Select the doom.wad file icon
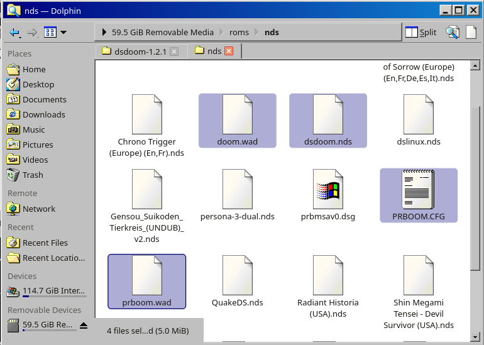484x345 pixels. tap(238, 114)
